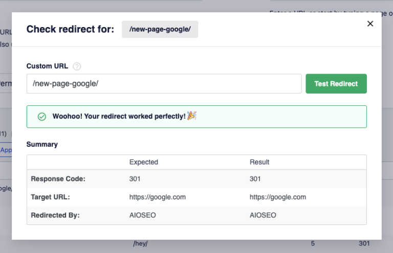The image size is (393, 253).
Task: Click the Redirected By row label
Action: click(55, 215)
